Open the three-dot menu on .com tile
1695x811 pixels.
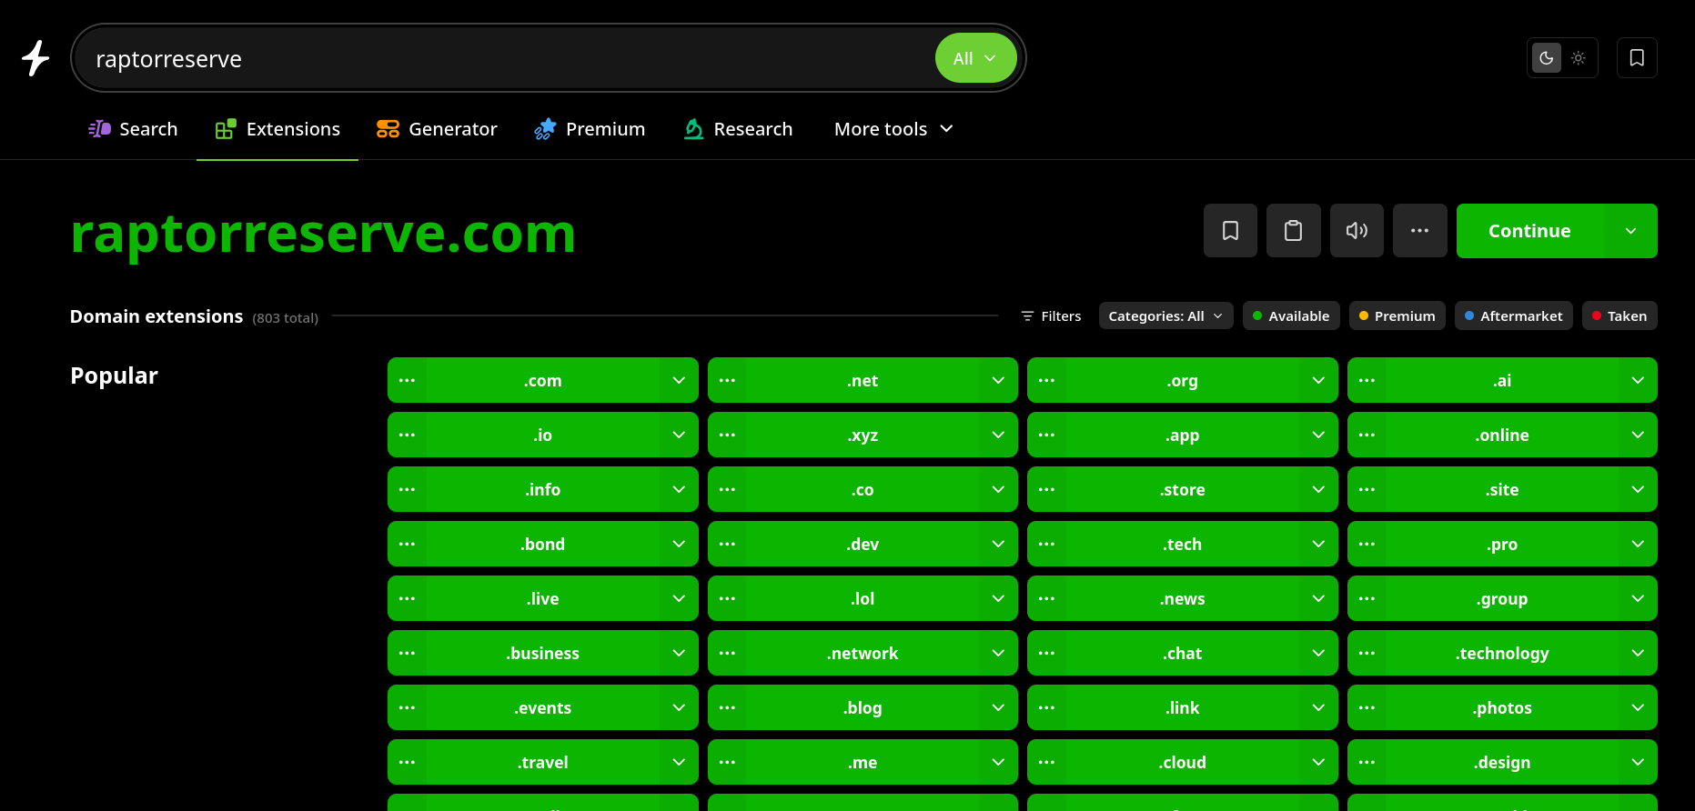[x=407, y=380]
